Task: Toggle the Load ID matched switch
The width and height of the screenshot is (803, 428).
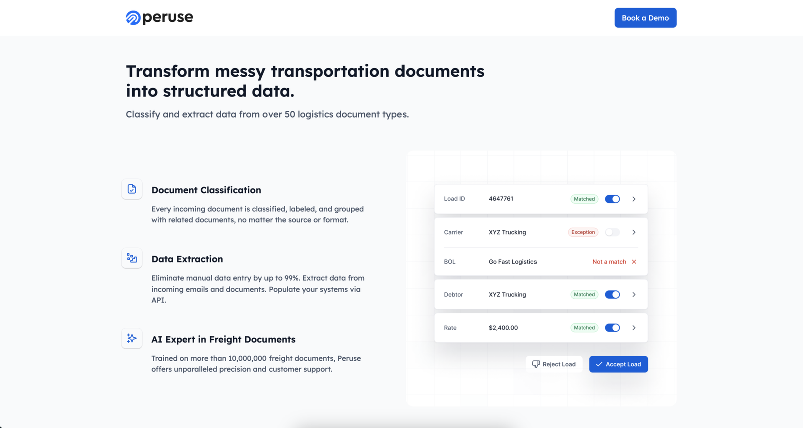Action: (612, 199)
